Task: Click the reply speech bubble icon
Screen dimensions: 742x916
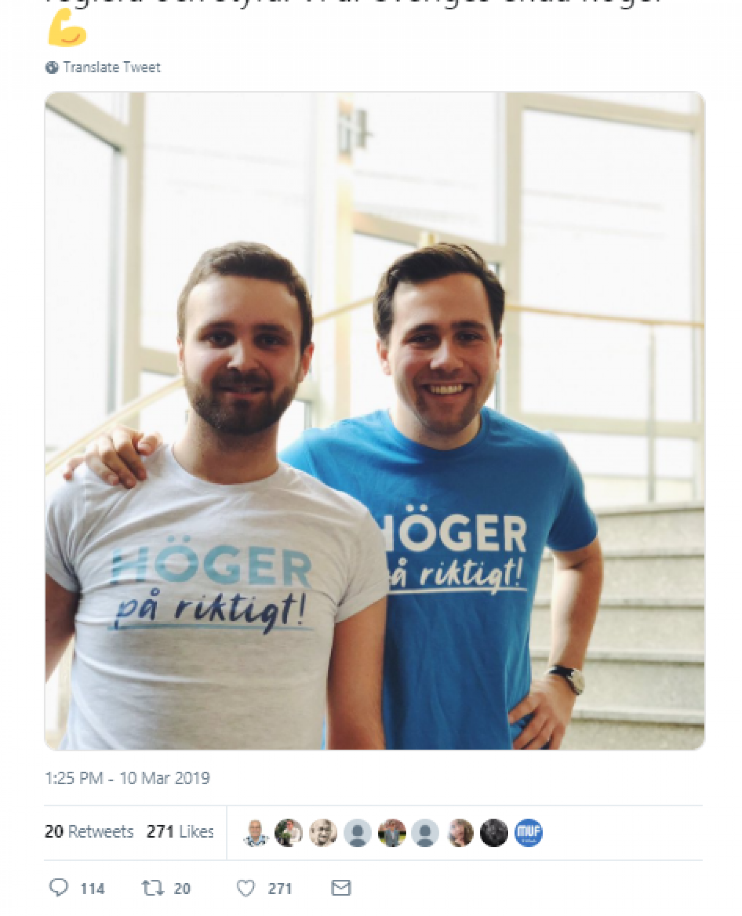Action: coord(58,887)
